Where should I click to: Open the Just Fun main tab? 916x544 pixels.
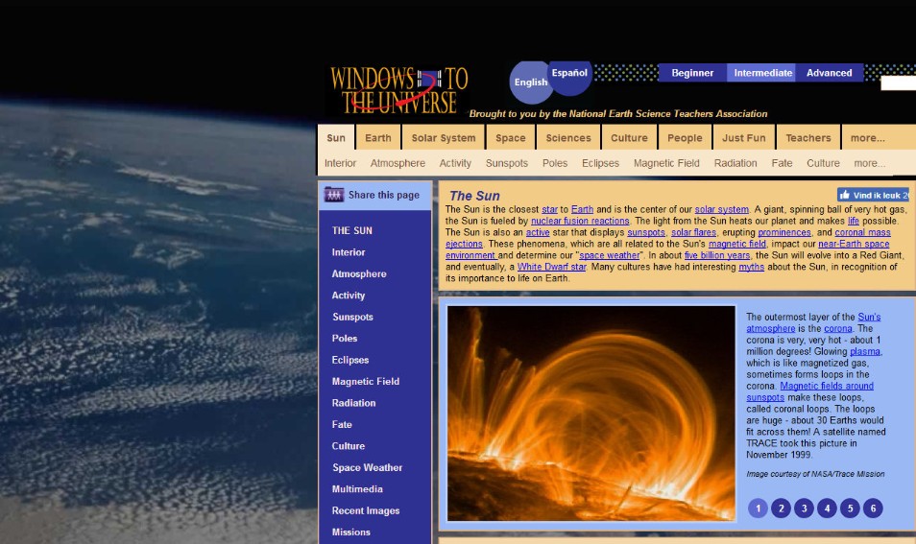pos(744,138)
